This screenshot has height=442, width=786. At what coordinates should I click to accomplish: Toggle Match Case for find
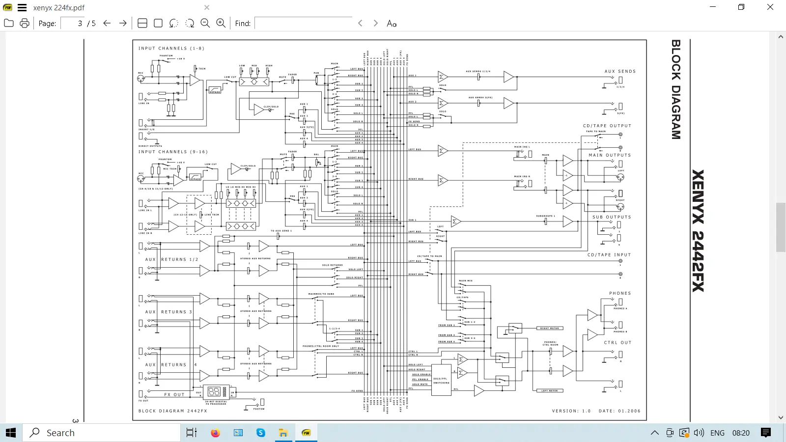point(392,23)
